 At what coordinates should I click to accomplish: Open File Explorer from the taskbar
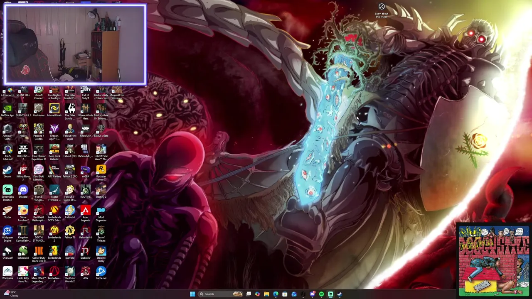(266, 294)
